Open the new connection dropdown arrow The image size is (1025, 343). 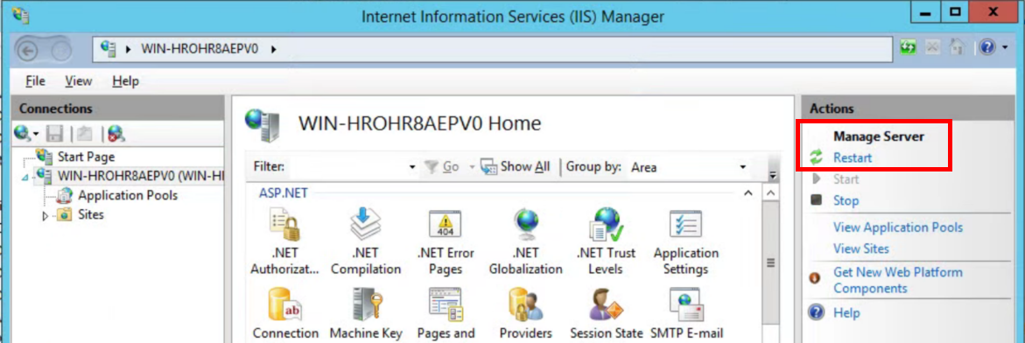click(x=36, y=135)
